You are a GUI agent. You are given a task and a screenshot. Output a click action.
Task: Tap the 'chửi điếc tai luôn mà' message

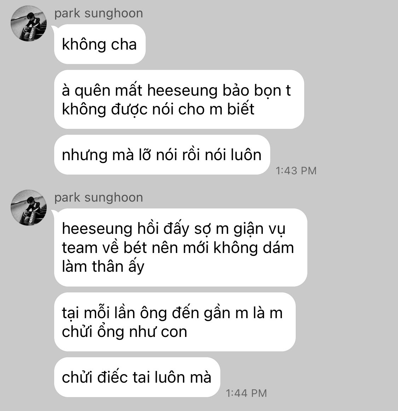(x=137, y=377)
